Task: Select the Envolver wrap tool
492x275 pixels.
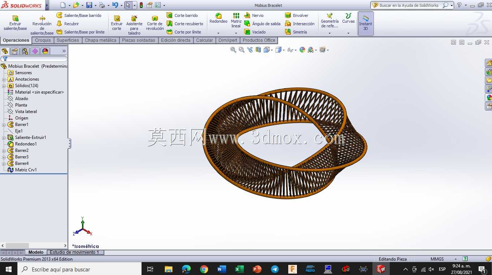Action: tap(297, 15)
